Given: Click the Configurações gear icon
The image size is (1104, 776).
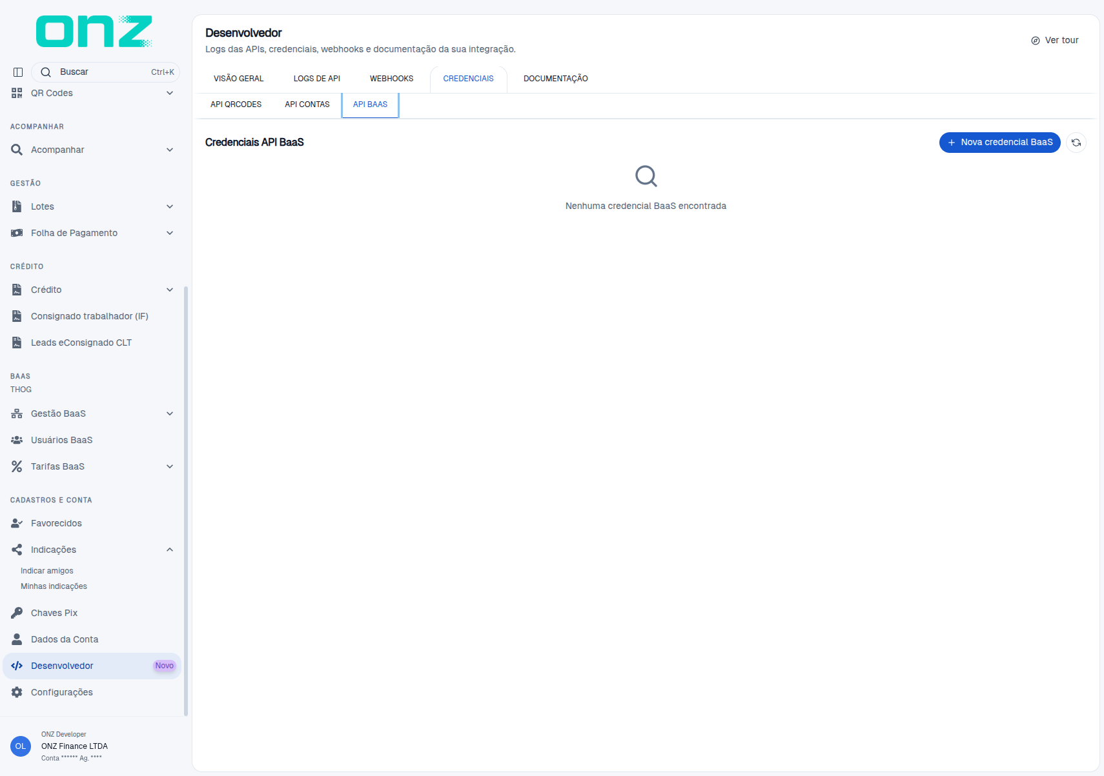Looking at the screenshot, I should click(x=17, y=692).
